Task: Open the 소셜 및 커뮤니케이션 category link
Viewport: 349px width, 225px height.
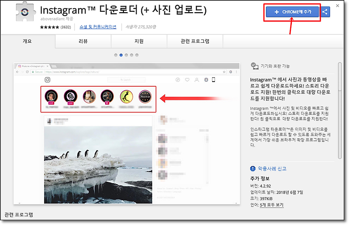Action: point(98,27)
